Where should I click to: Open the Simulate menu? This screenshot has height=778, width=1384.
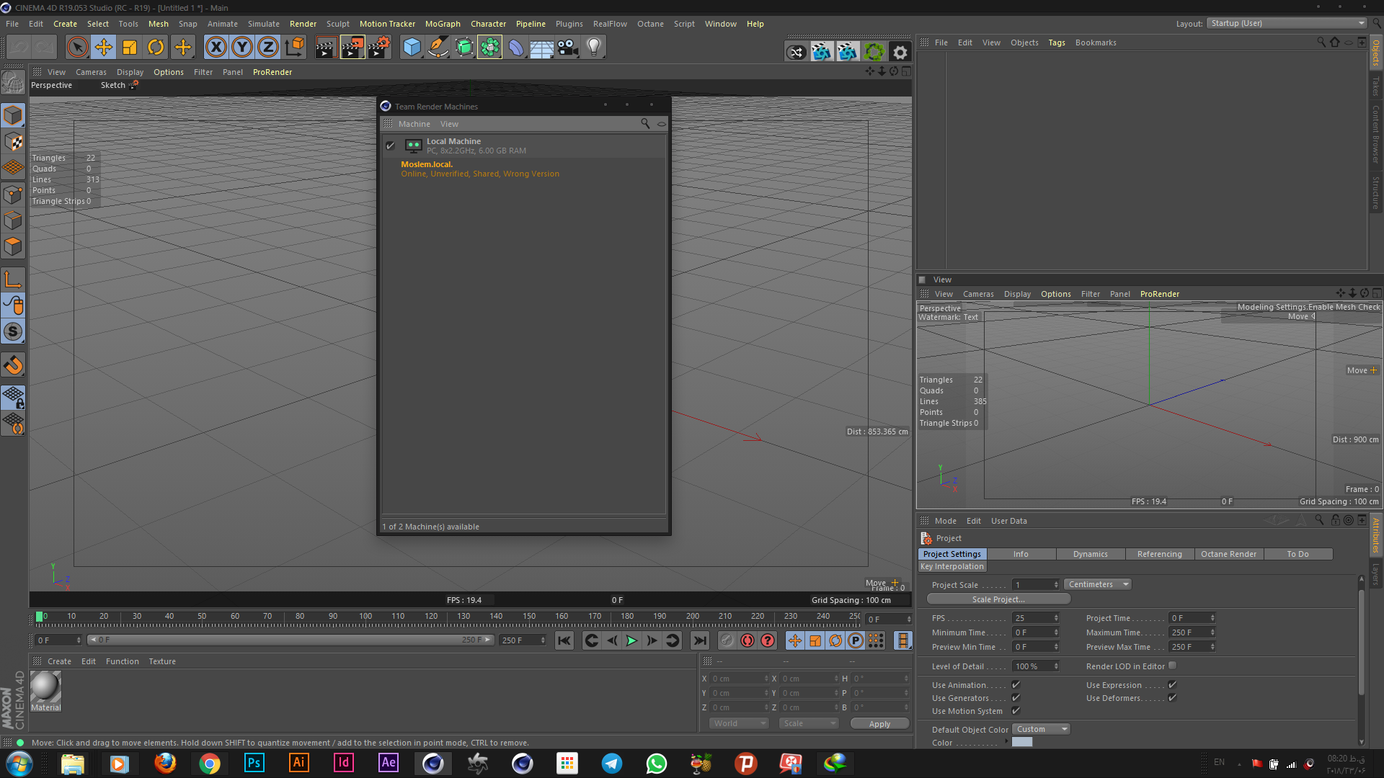(263, 24)
